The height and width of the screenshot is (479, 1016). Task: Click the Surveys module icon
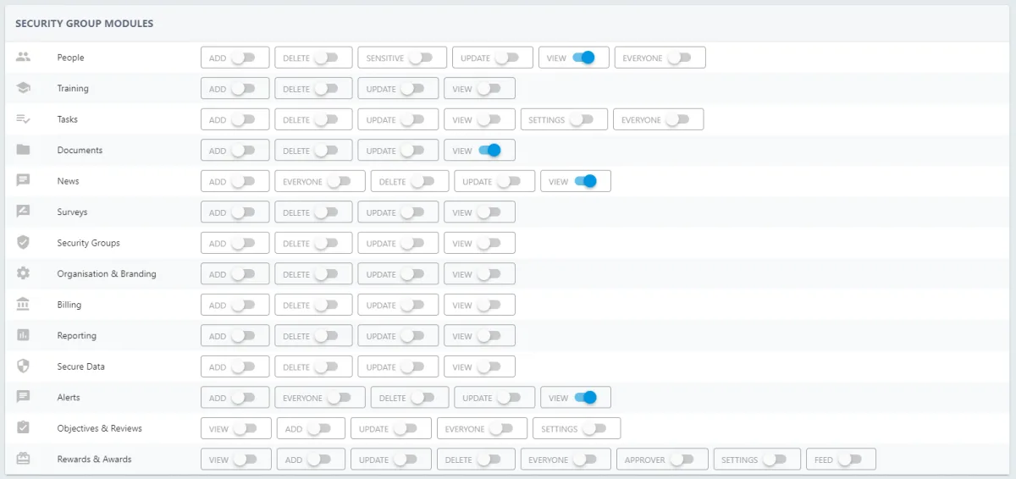pos(23,212)
